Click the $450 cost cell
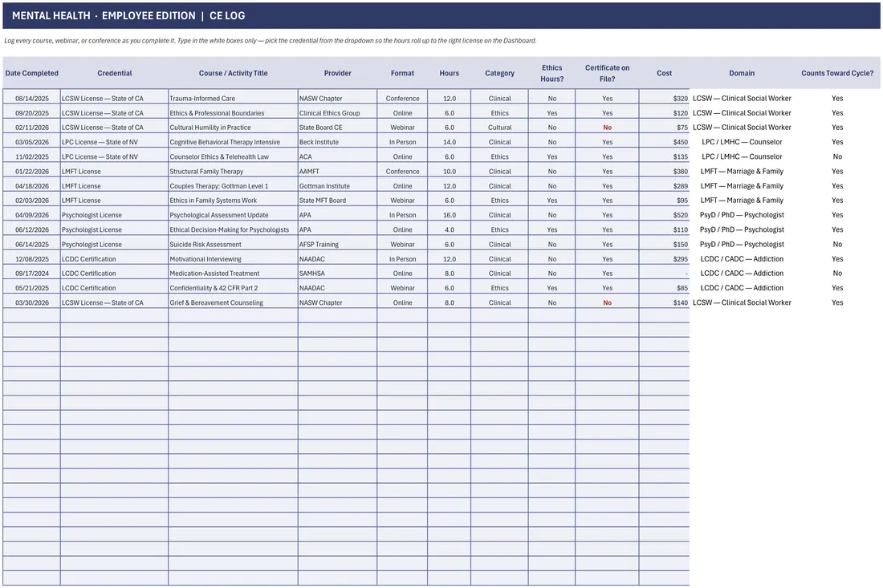The image size is (883, 588). click(x=664, y=142)
